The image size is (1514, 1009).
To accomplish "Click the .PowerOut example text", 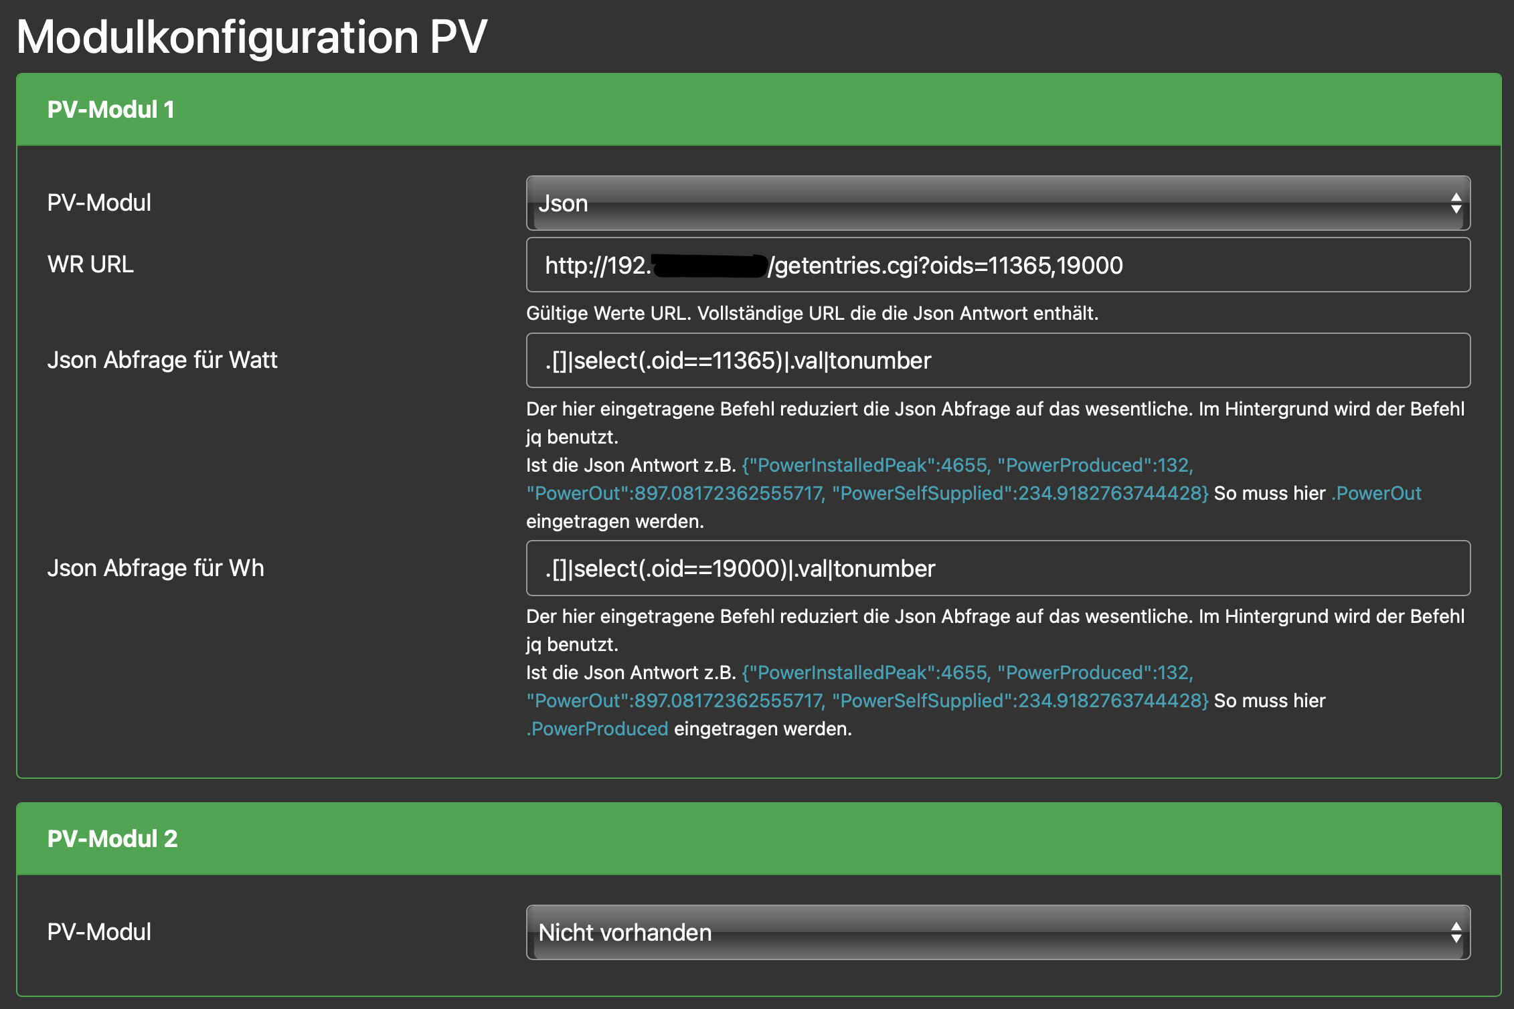I will 1376,494.
